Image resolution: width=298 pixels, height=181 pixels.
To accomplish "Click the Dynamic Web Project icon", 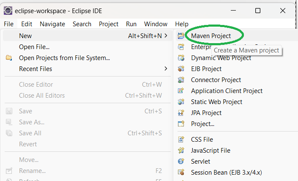I will click(x=181, y=58).
